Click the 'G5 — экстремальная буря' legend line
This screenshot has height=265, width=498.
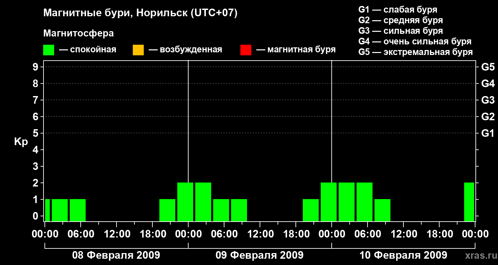415,52
